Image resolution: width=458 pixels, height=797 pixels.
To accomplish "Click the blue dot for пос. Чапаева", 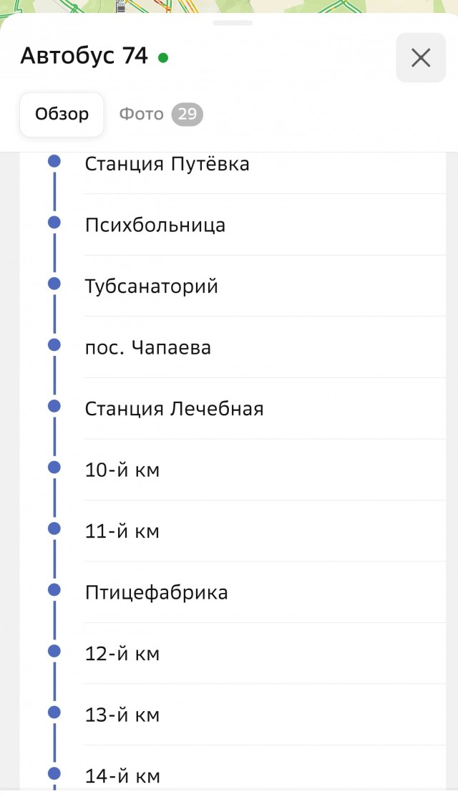I will (x=54, y=344).
